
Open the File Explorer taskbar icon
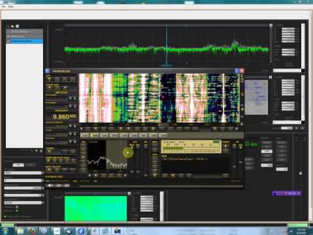point(20,231)
